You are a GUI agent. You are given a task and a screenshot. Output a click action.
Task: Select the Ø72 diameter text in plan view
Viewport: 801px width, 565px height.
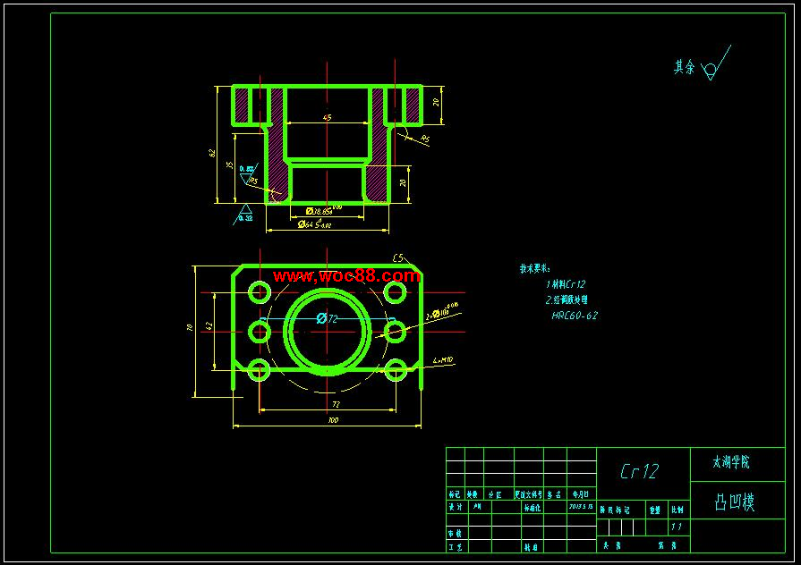[x=327, y=318]
